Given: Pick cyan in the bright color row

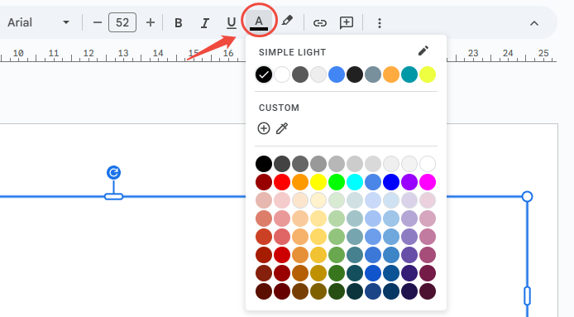Looking at the screenshot, I should tap(355, 182).
